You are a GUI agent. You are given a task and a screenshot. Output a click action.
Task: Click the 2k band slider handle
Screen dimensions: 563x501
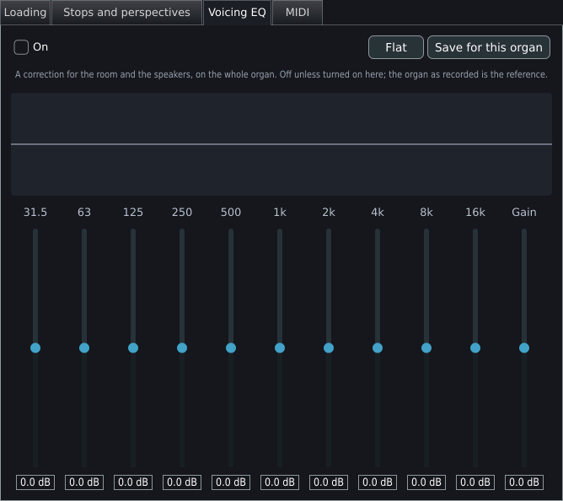[329, 347]
